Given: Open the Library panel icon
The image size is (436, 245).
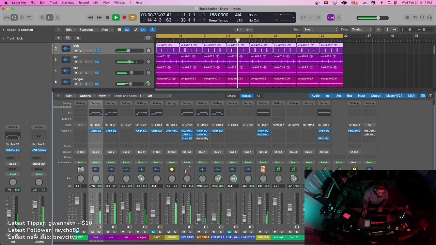Looking at the screenshot, I should [x=6, y=17].
